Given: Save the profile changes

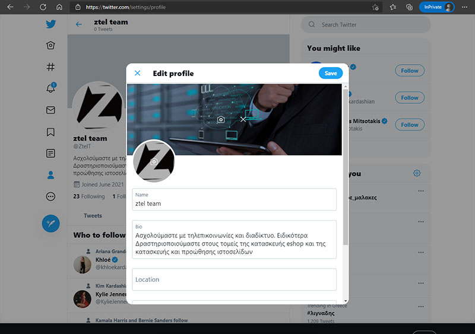Looking at the screenshot, I should 331,74.
